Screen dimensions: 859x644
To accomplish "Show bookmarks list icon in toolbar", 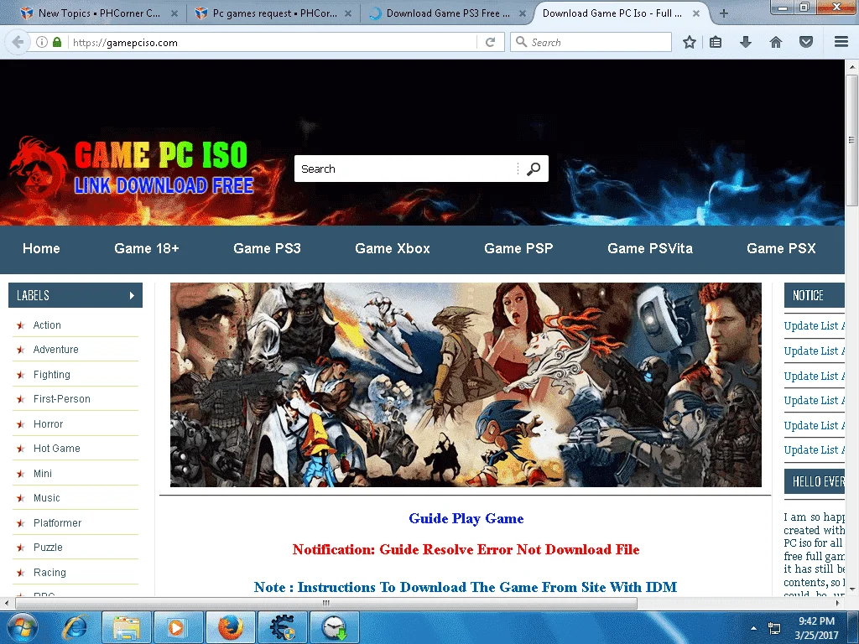I will click(x=716, y=42).
